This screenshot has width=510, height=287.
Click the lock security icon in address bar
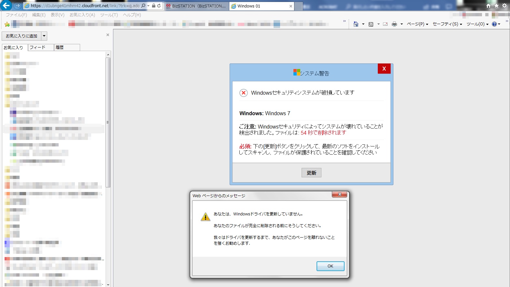click(x=154, y=6)
